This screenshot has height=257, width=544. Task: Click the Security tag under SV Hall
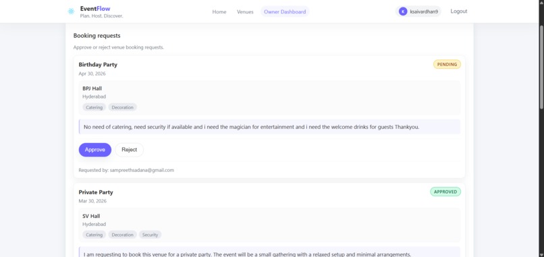[151, 235]
